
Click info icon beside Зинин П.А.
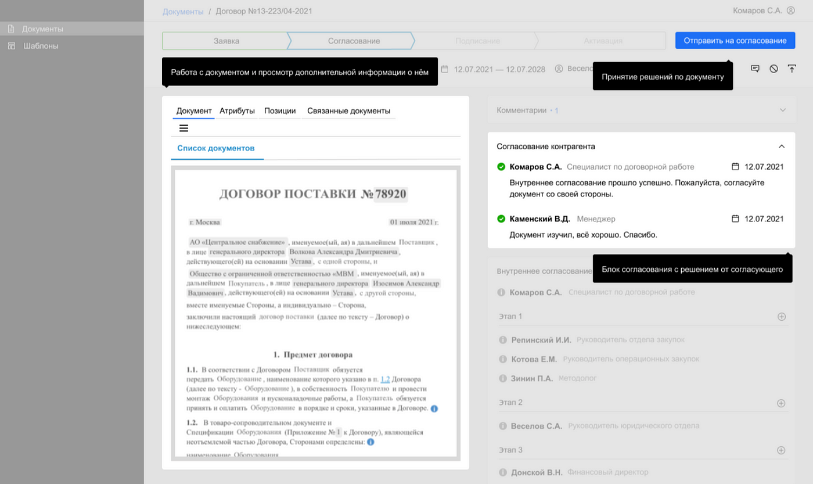point(503,378)
